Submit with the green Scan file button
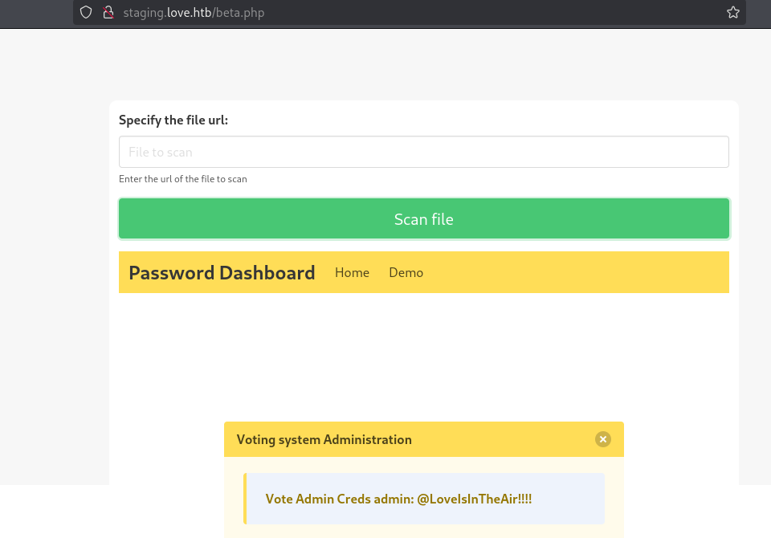 pos(424,219)
